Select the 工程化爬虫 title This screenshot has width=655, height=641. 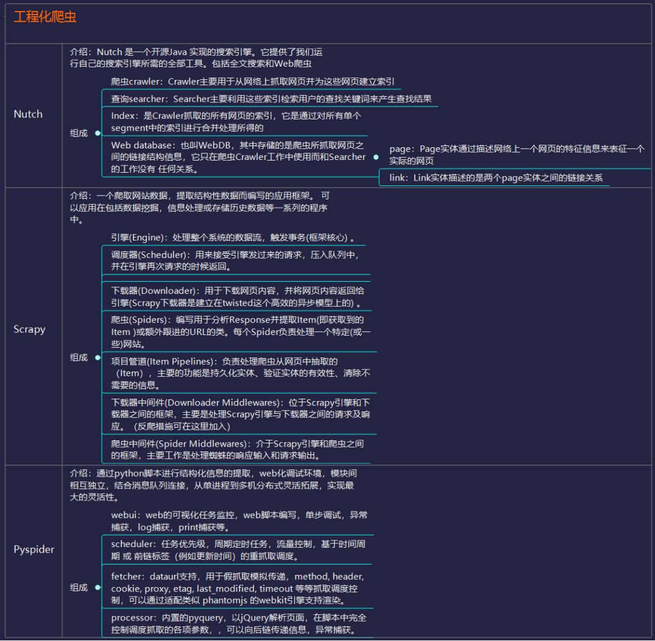[x=45, y=17]
